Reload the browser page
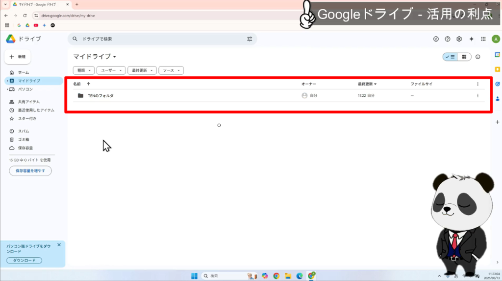 pos(25,16)
